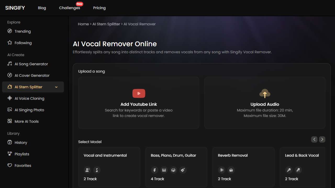
Task: Click the SINGIFY logo
Action: pyautogui.click(x=15, y=8)
